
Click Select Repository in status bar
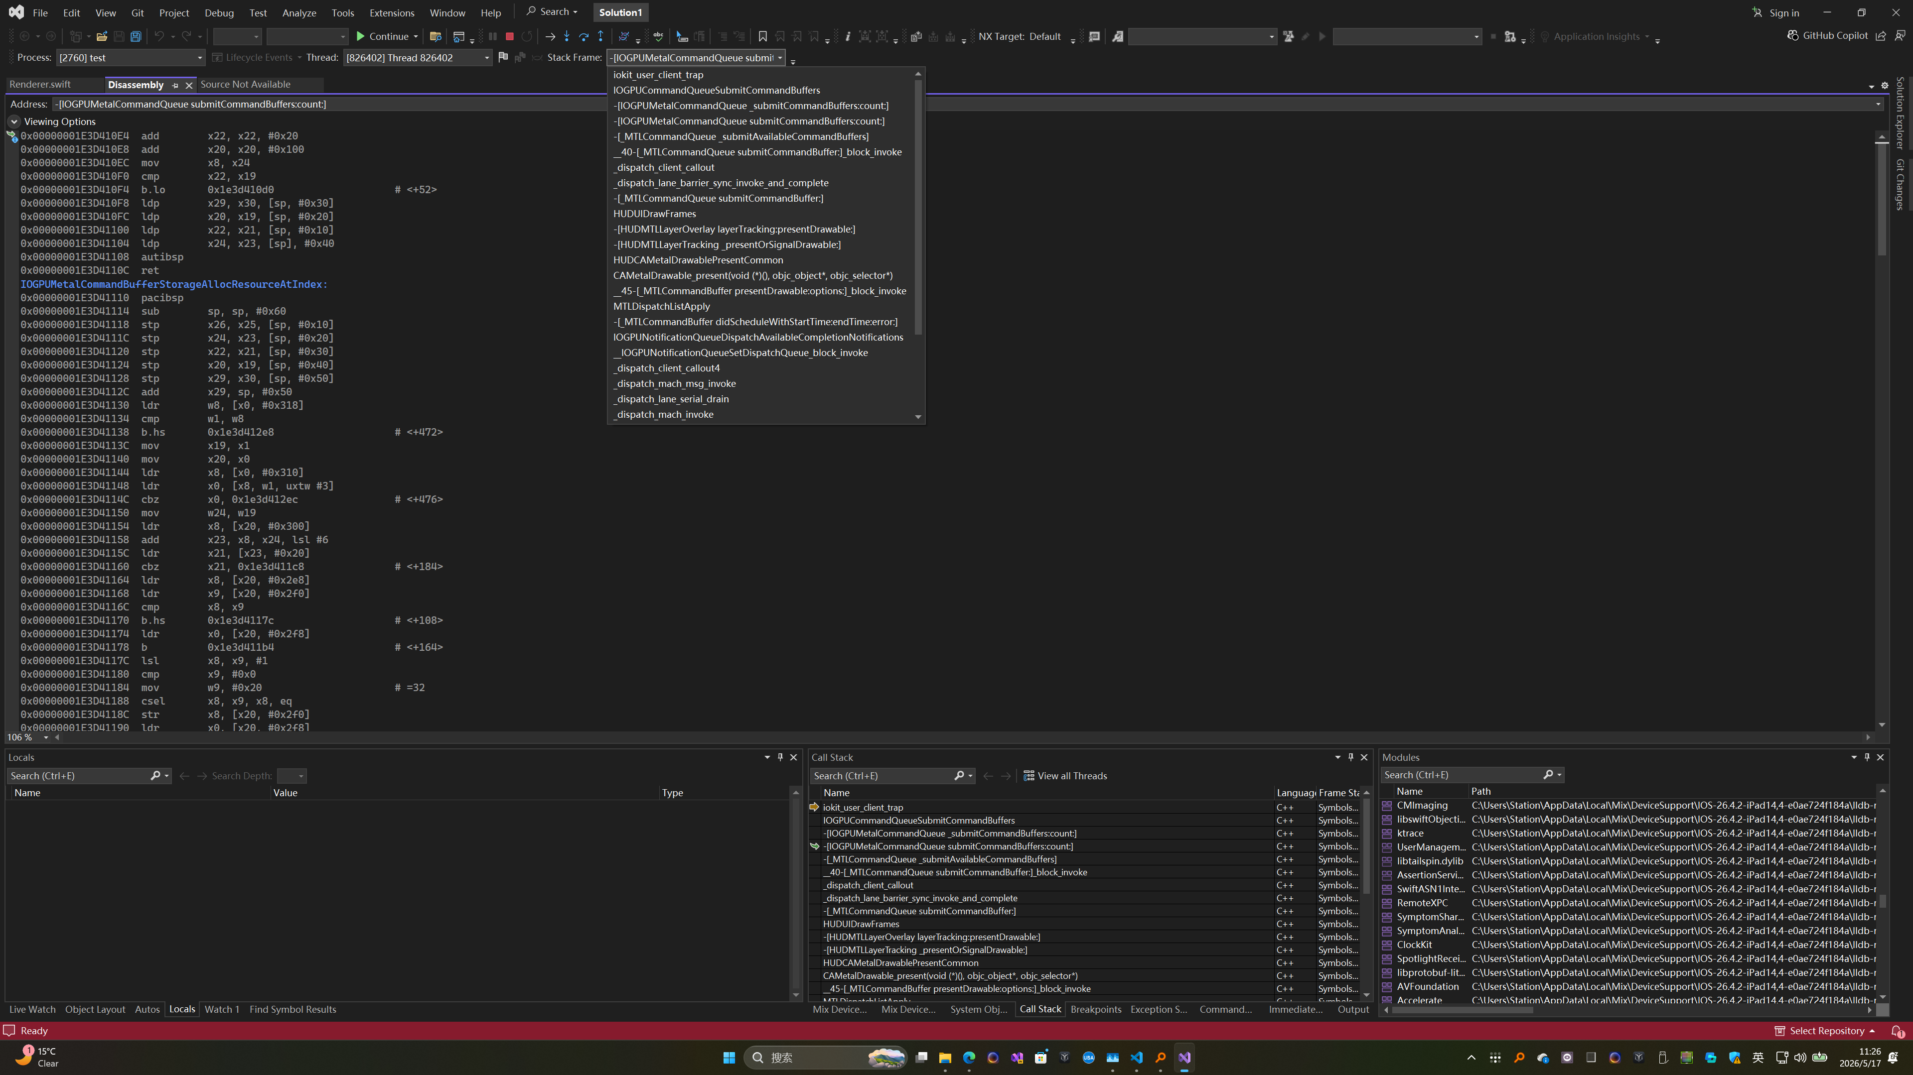(1826, 1031)
